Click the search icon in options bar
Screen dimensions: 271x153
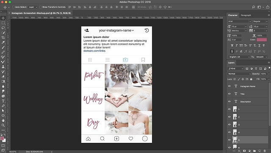pos(254,7)
